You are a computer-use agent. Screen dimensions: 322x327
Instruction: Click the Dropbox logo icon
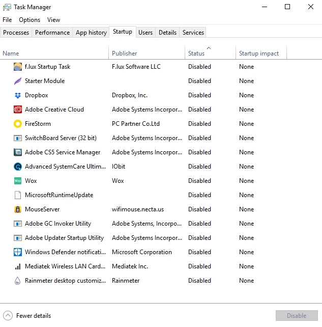point(18,95)
